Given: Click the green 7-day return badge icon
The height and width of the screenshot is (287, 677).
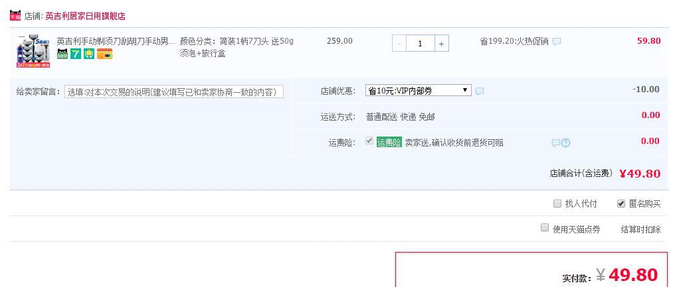Looking at the screenshot, I should coord(76,54).
